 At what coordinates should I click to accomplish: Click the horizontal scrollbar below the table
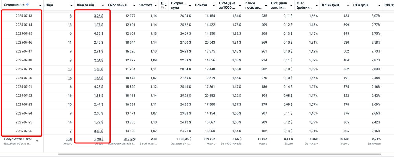(x=219, y=154)
